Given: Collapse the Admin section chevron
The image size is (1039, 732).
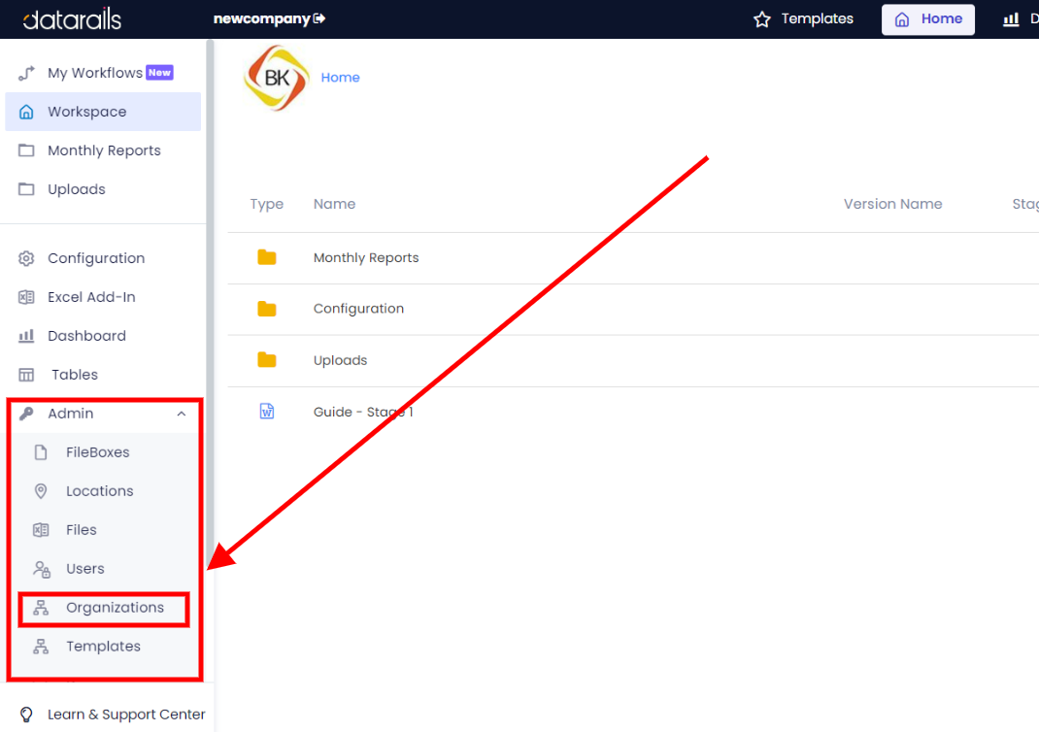Looking at the screenshot, I should pyautogui.click(x=181, y=414).
